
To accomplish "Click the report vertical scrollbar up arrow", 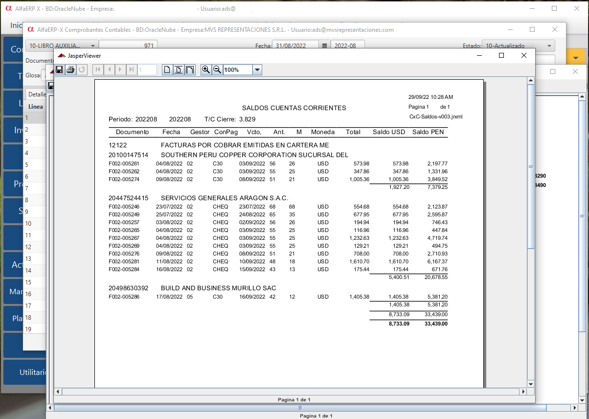I will 530,79.
